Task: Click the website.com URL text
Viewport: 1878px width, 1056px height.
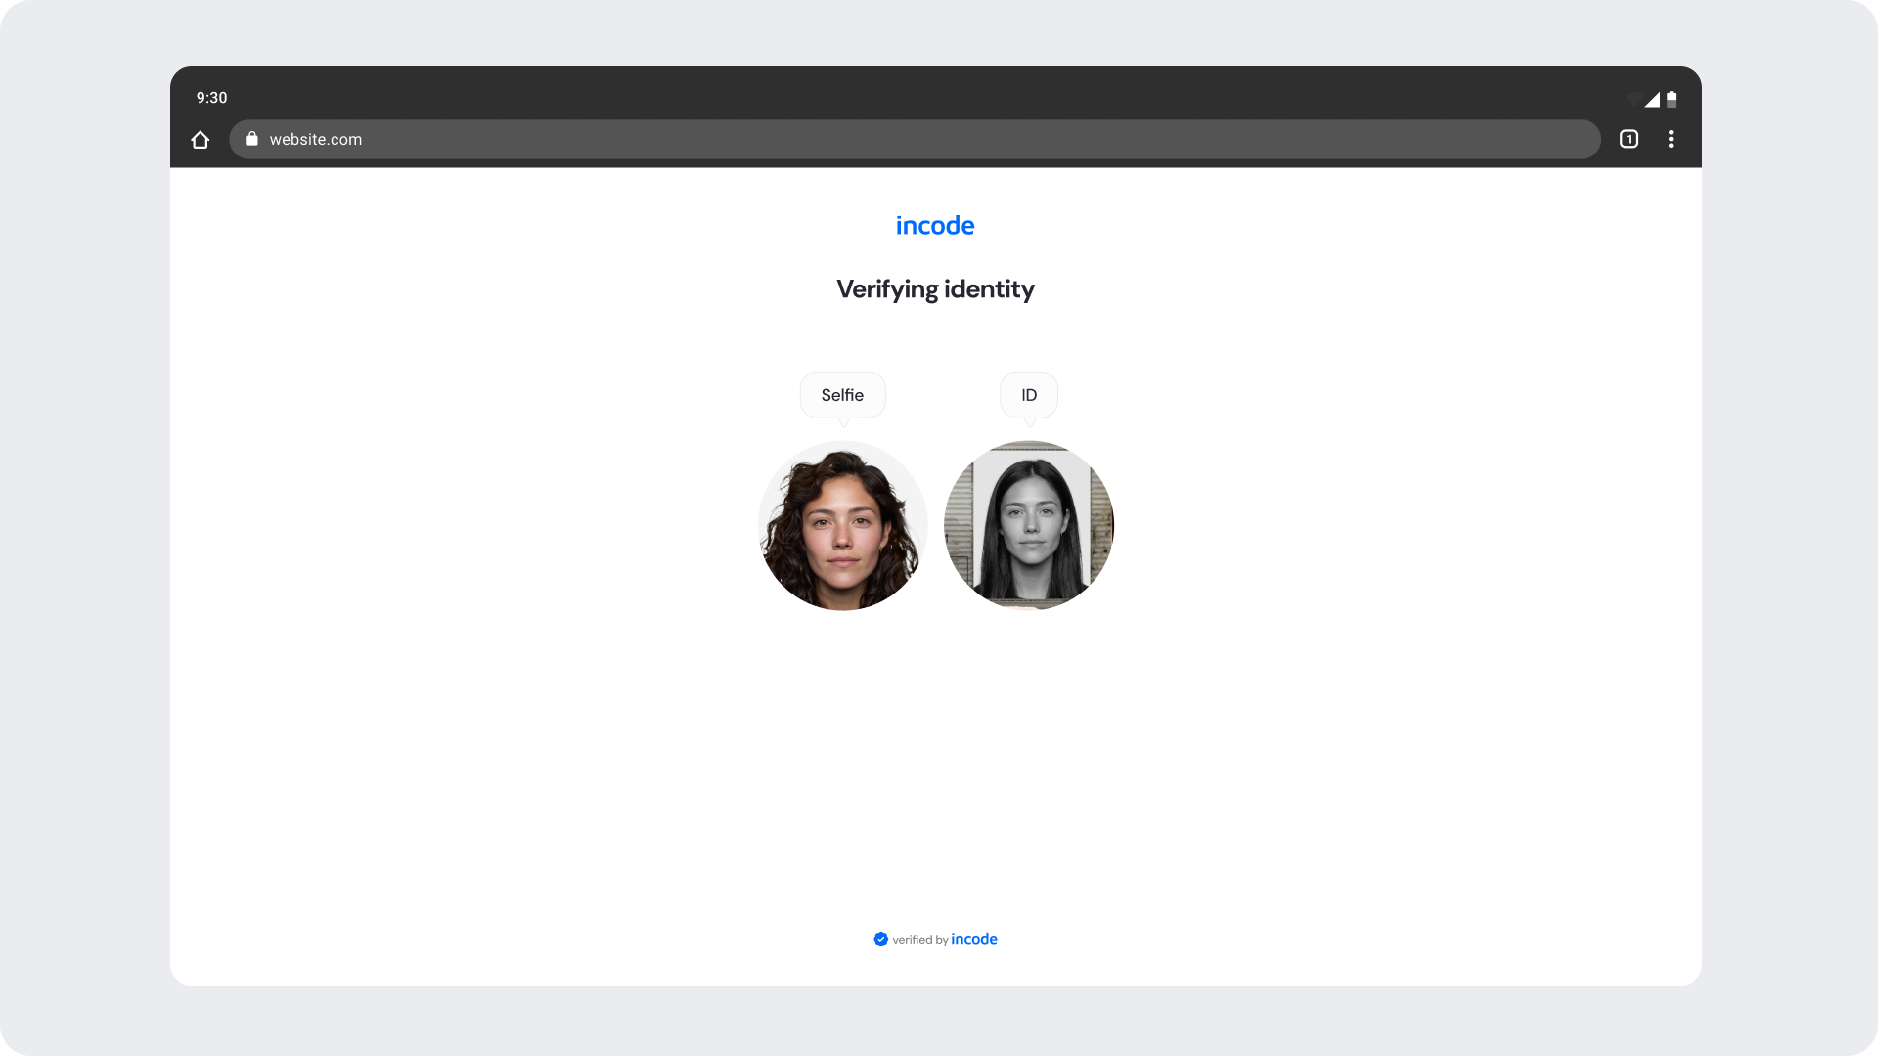Action: click(316, 139)
